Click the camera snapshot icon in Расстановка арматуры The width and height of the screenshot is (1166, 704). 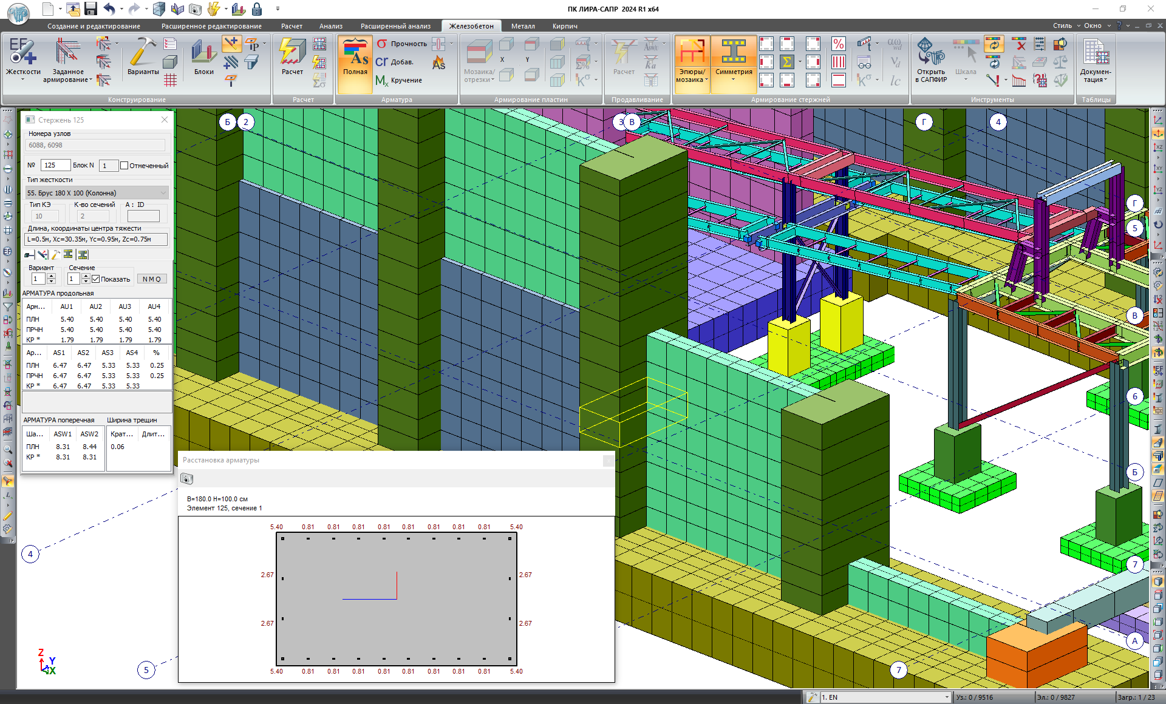pos(186,479)
